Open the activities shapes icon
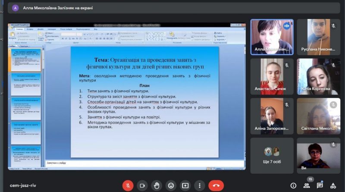Screen dimensions: 345x192 coord(333,186)
